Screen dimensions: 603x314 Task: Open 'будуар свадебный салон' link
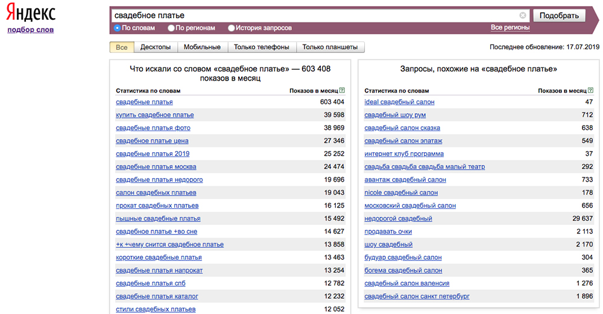pos(403,257)
